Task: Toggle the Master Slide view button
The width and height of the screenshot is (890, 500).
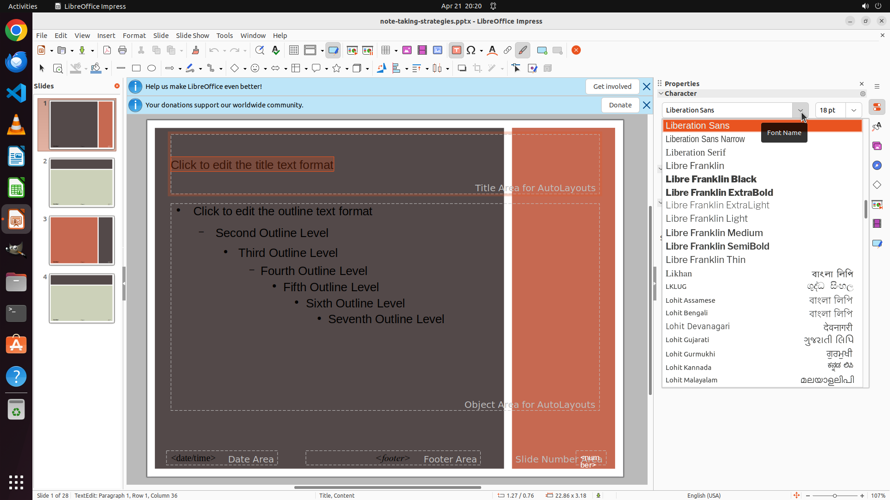Action: coord(333,50)
